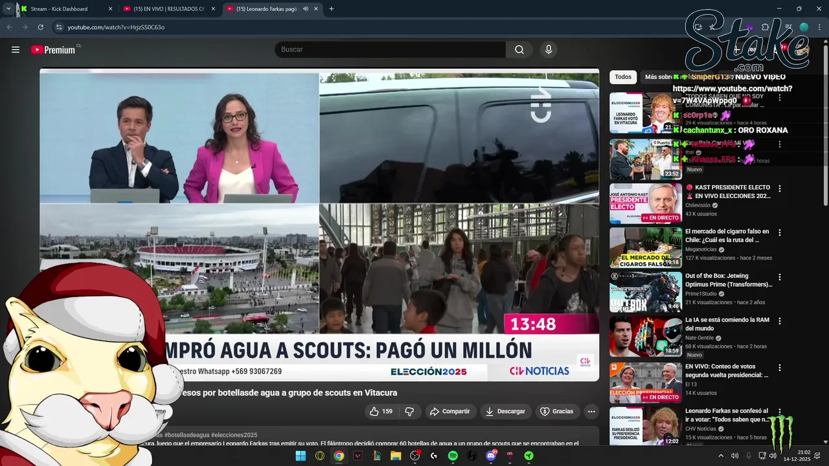Click the #elecciones2025 hashtag
Screen dimensions: 829x466
click(234, 435)
